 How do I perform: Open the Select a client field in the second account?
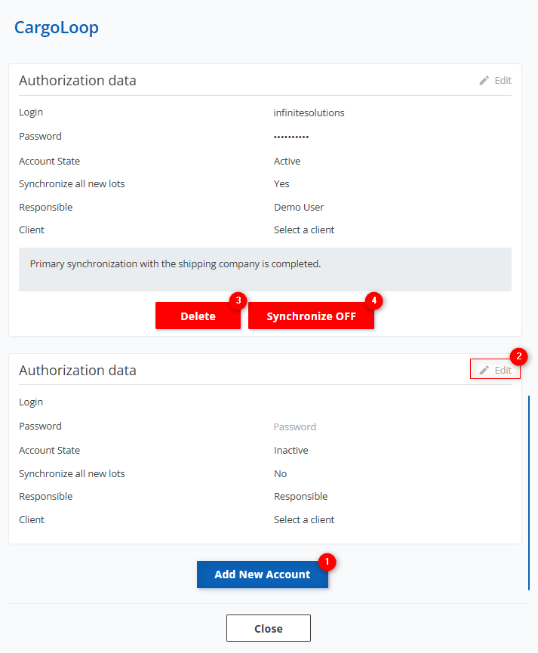304,519
